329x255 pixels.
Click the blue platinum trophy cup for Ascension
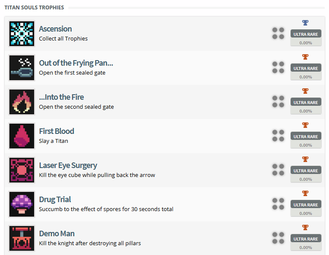305,23
